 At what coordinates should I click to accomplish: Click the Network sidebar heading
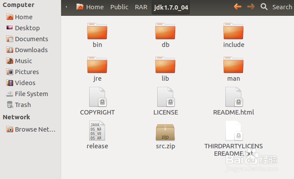(x=16, y=117)
